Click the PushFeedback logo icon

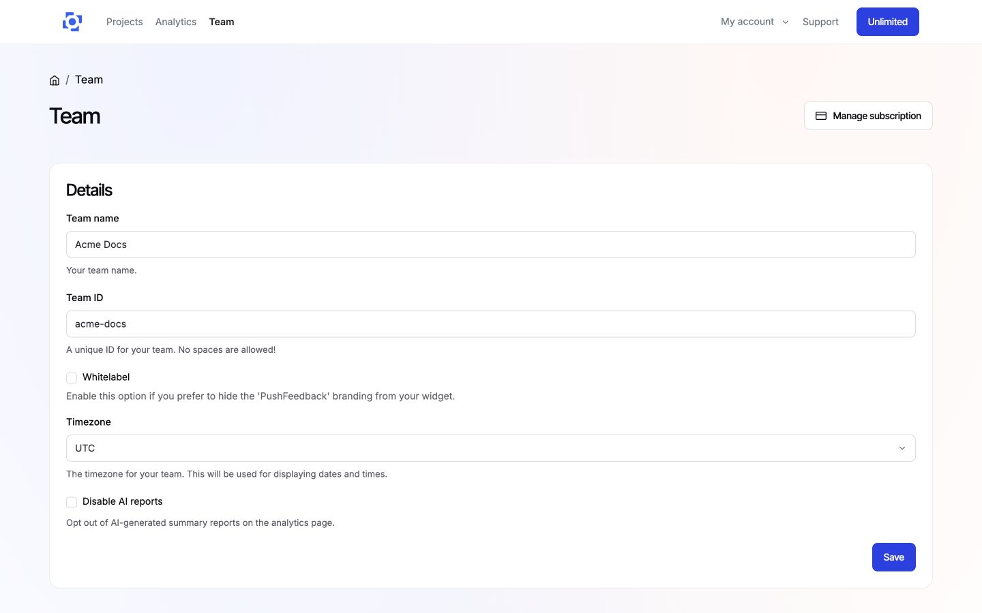click(x=72, y=22)
